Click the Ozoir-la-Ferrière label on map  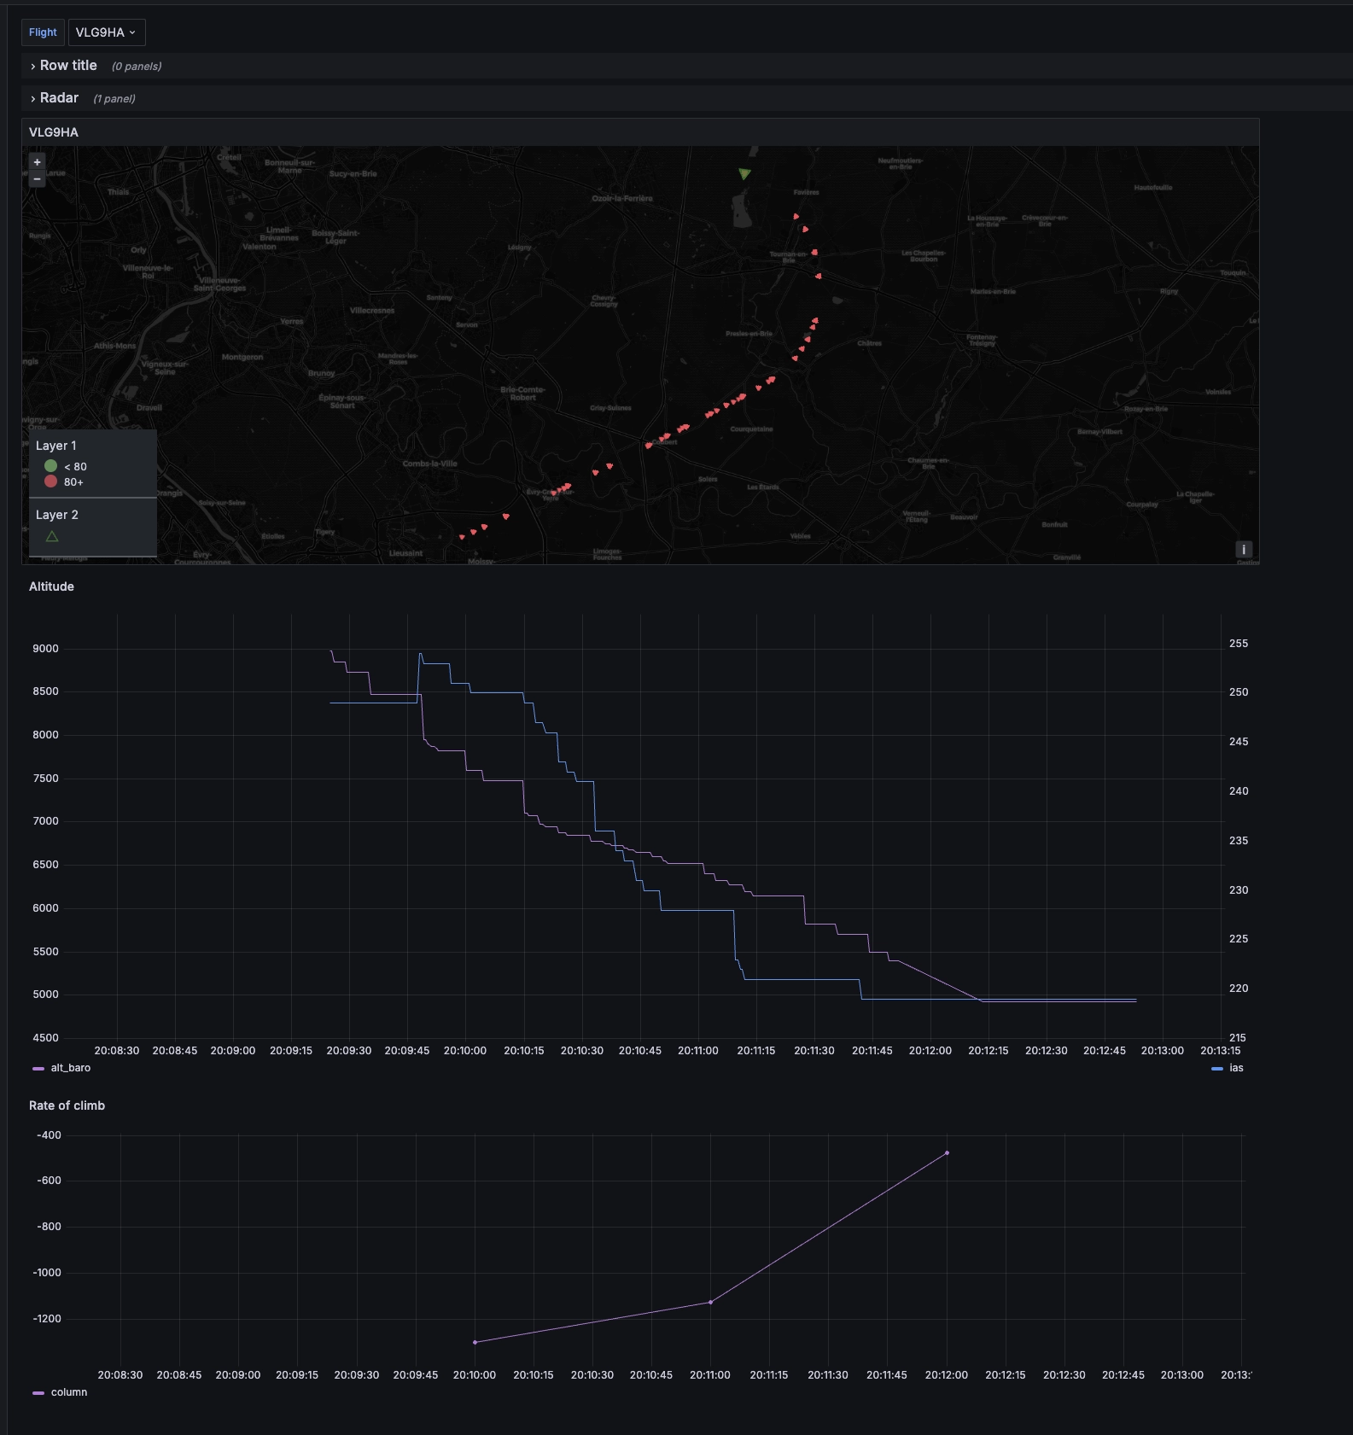(622, 199)
